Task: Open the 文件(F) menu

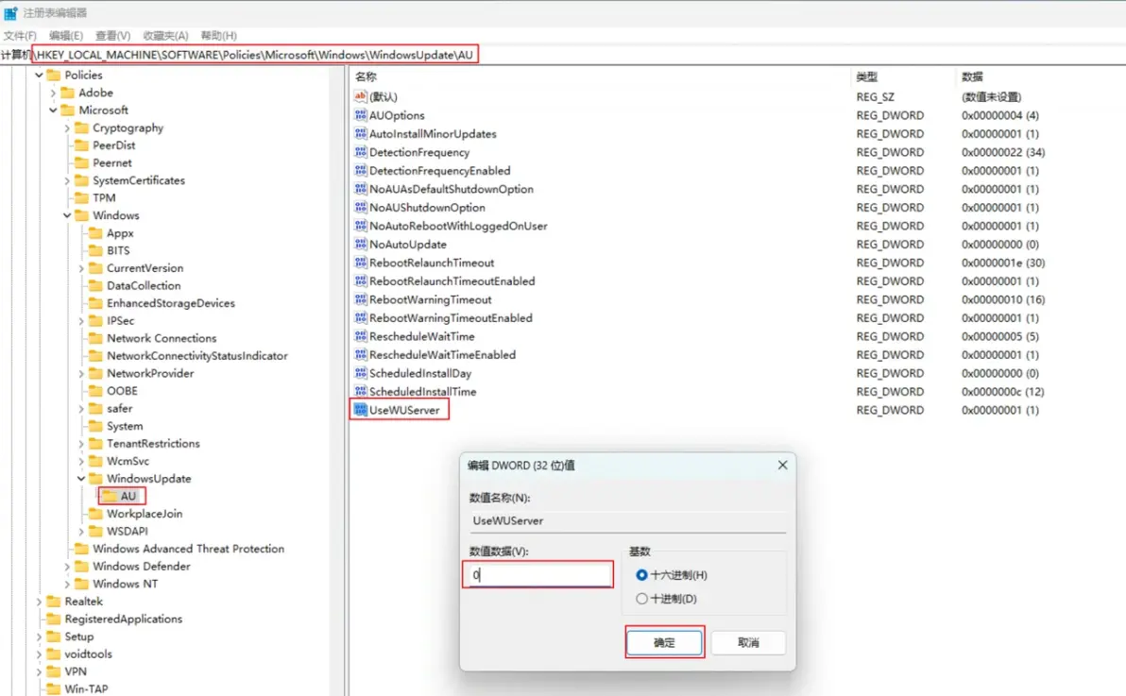Action: pyautogui.click(x=20, y=35)
